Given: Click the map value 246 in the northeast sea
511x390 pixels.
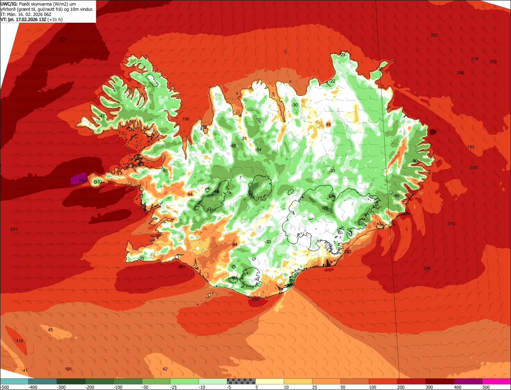Looking at the screenshot, I should (461, 73).
